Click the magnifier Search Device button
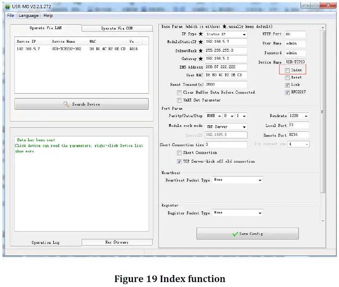The image size is (339, 287). coord(81,104)
